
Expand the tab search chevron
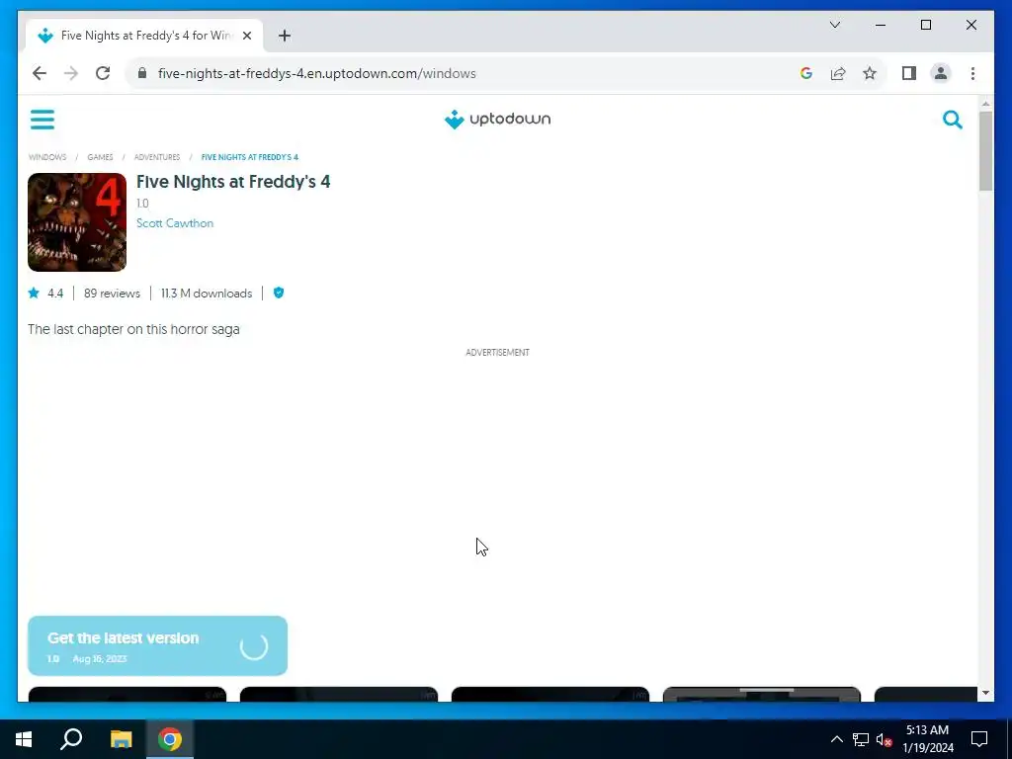click(834, 25)
